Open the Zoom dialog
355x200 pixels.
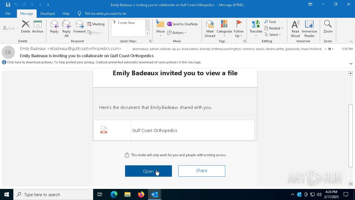(x=328, y=27)
